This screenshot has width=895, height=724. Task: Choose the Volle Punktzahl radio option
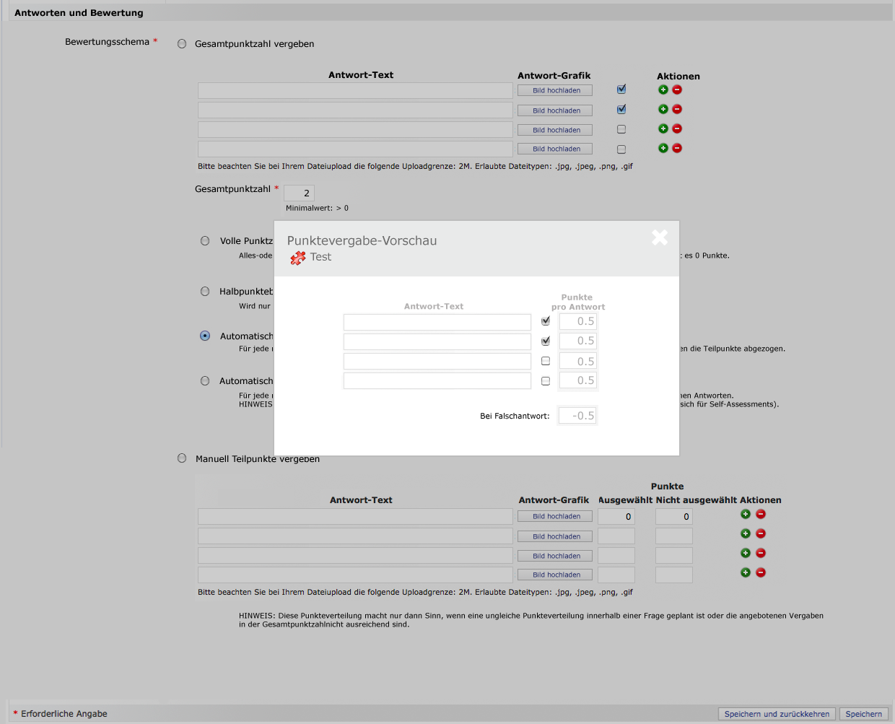click(x=205, y=241)
